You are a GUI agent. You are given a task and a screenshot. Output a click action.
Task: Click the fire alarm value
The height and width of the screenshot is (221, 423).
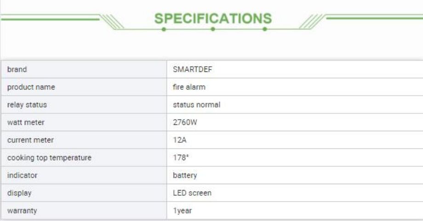(x=189, y=87)
